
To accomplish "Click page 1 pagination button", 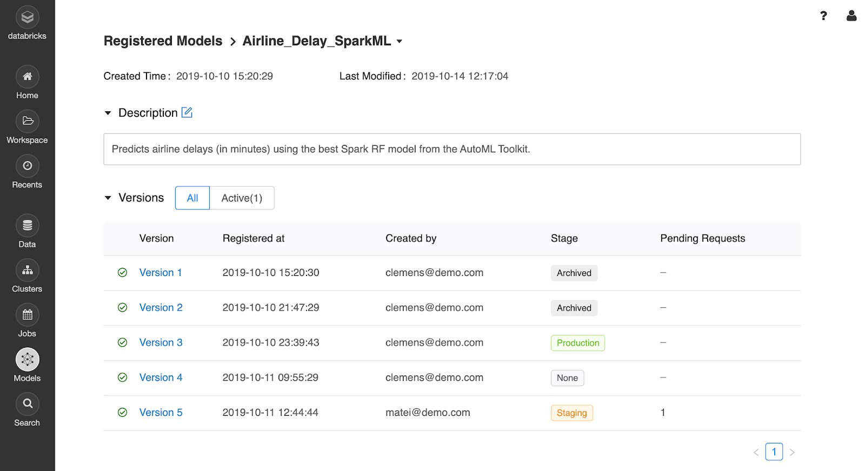I will coord(774,452).
